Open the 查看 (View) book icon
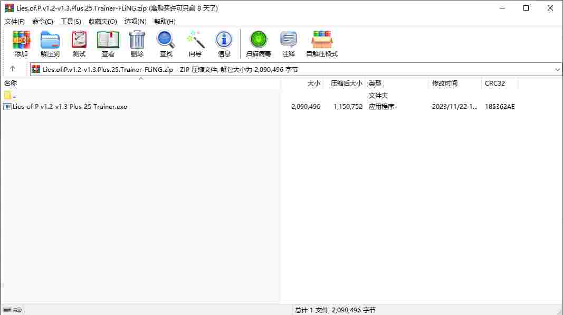The image size is (563, 315). point(108,44)
